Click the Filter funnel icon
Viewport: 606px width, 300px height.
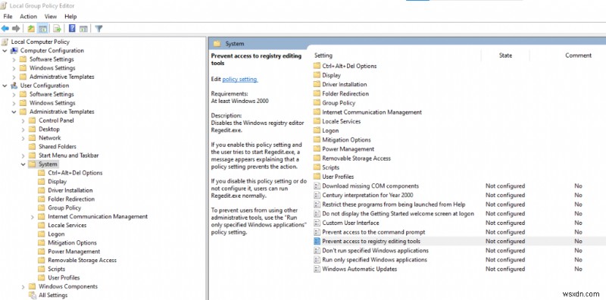coord(99,29)
